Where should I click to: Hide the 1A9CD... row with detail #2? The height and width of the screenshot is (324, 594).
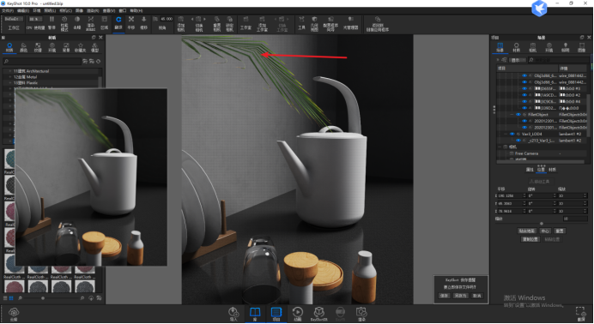pyautogui.click(x=524, y=95)
